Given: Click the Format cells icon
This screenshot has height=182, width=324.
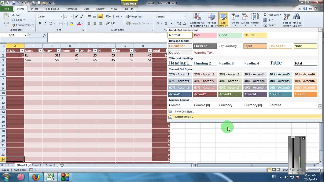Looking at the screenshot, I should tap(255, 17).
